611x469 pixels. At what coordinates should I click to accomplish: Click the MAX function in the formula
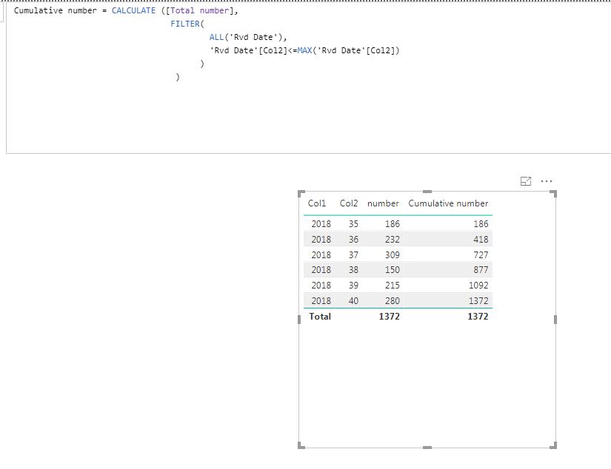(304, 50)
